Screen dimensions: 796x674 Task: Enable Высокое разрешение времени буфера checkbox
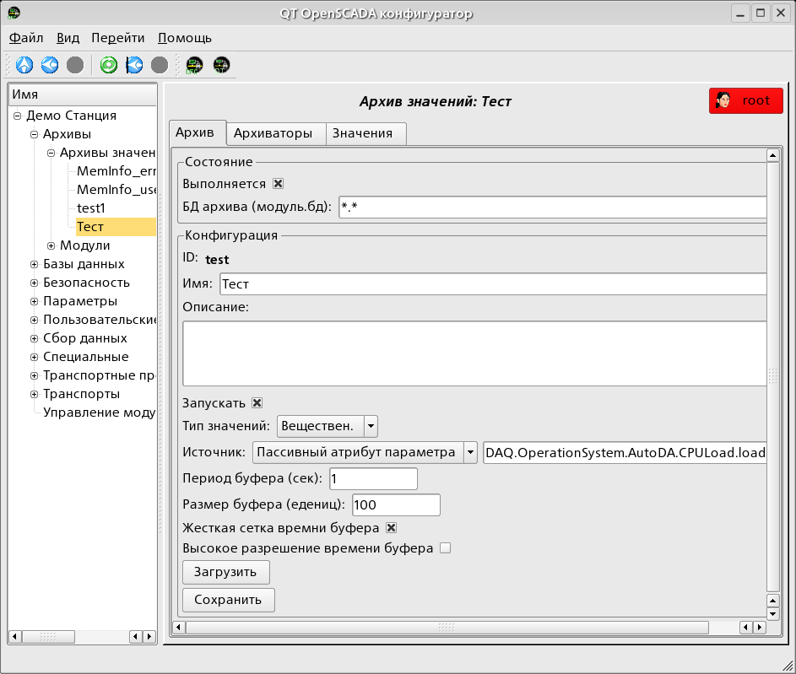[x=445, y=548]
